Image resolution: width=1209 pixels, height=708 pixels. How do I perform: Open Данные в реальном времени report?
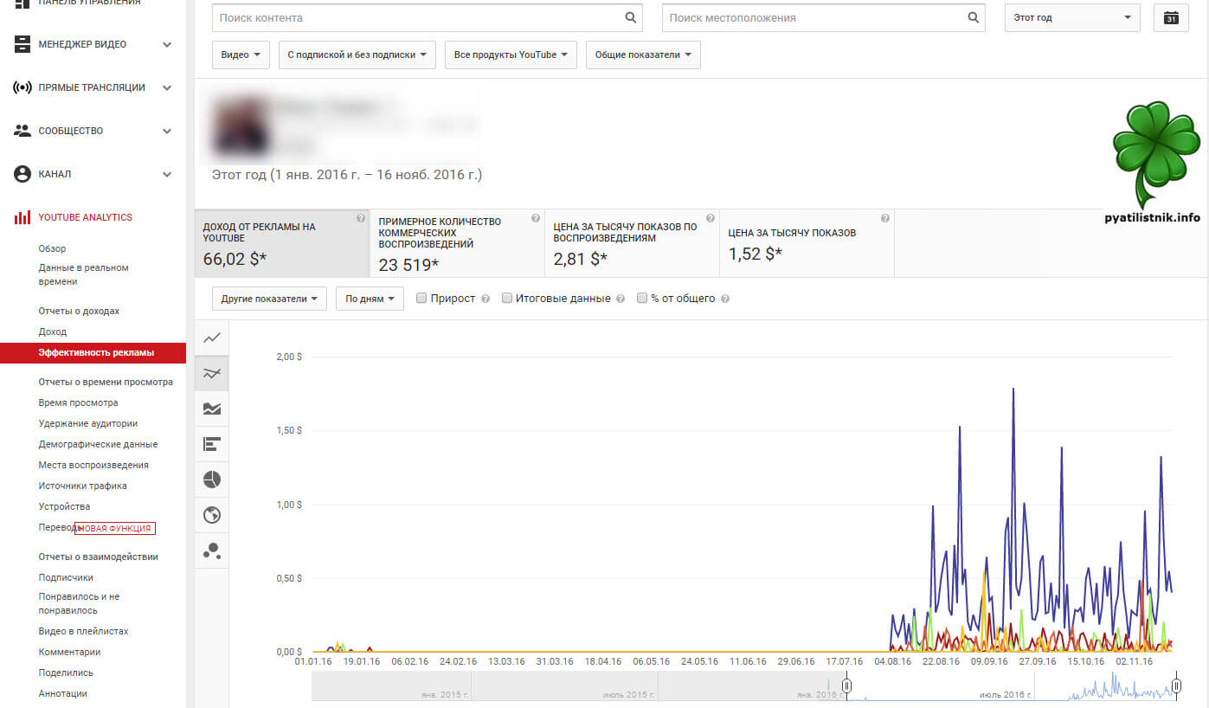pos(83,274)
